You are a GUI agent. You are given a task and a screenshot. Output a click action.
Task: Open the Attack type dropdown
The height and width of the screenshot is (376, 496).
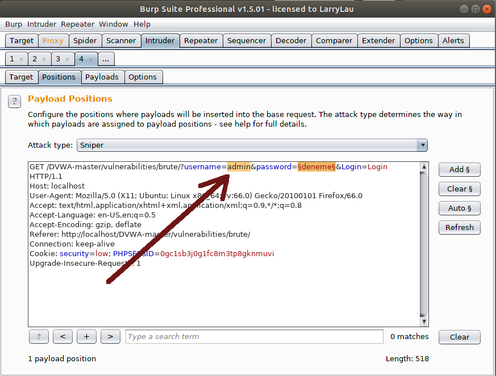tap(252, 145)
